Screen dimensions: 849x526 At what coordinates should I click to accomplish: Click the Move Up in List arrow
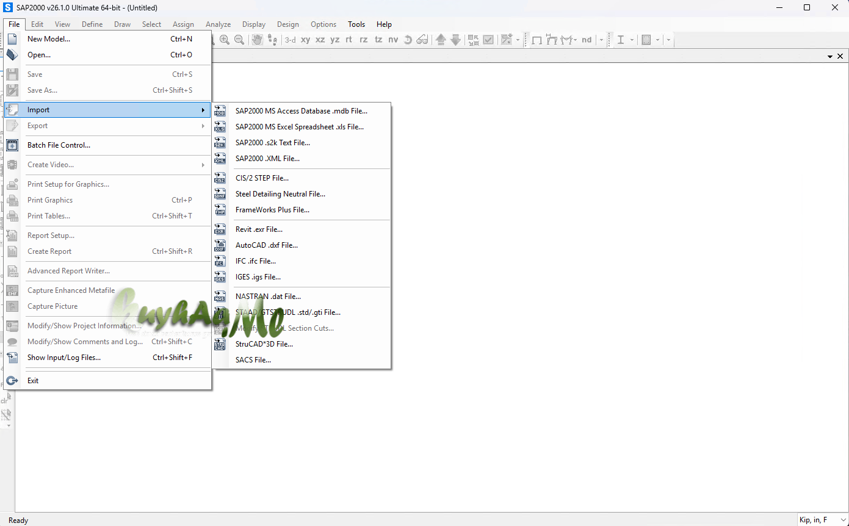[x=441, y=40]
